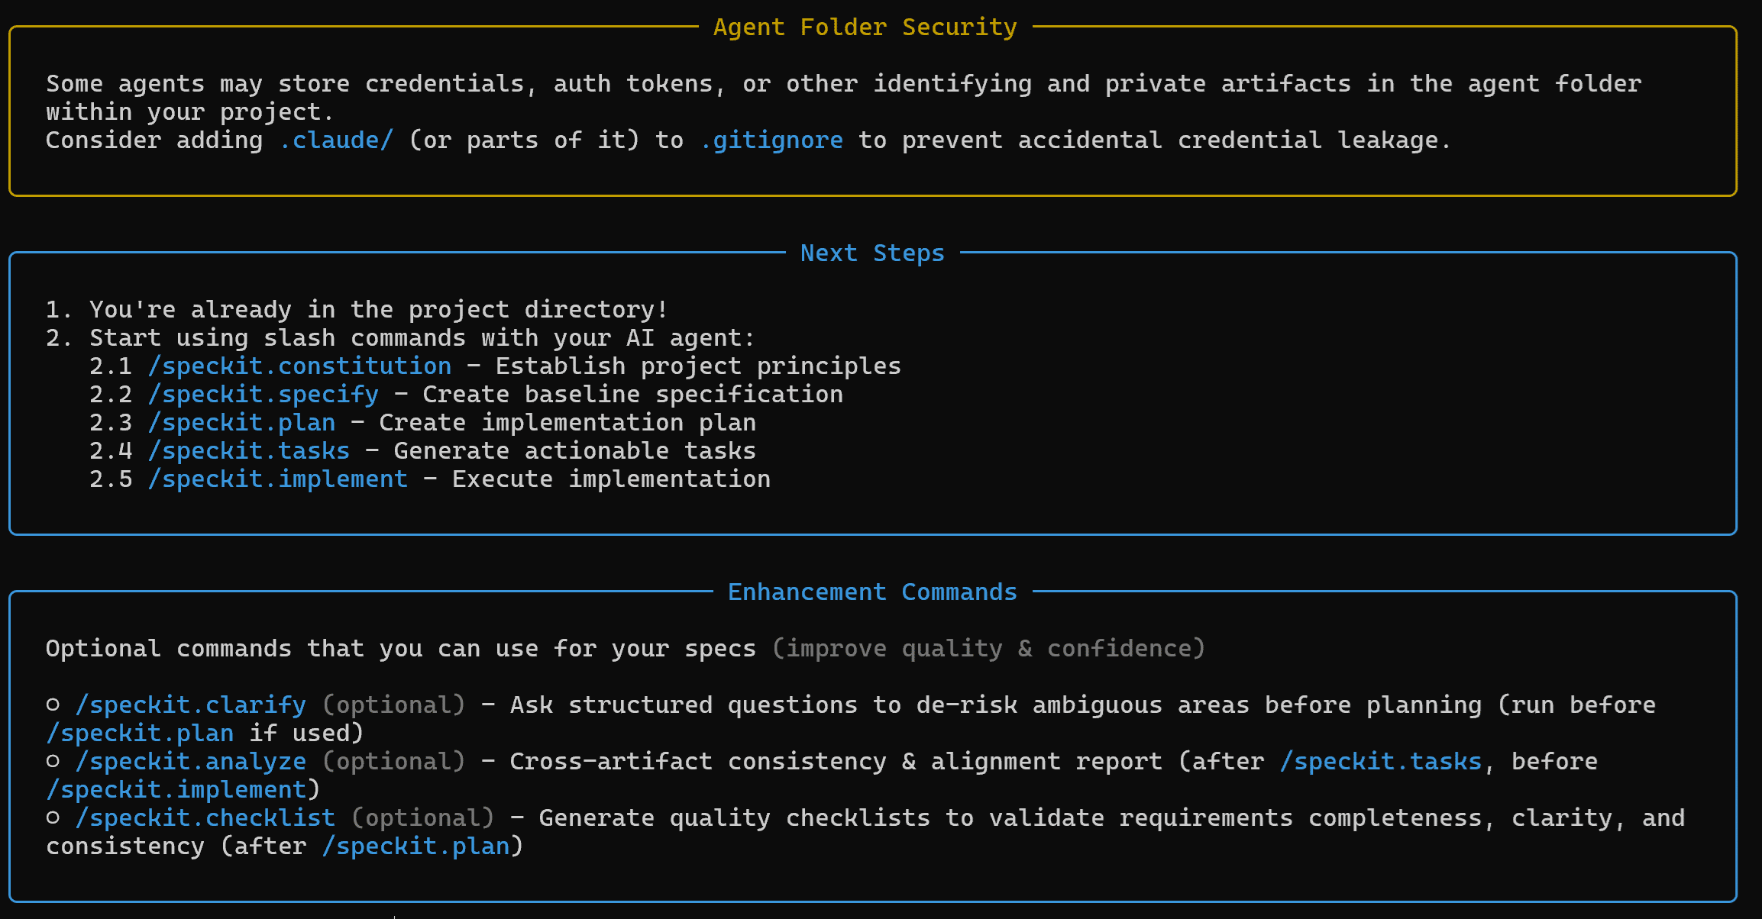Click the bullet circle before /speckit.clarify
Image resolution: width=1762 pixels, height=919 pixels.
coord(53,705)
